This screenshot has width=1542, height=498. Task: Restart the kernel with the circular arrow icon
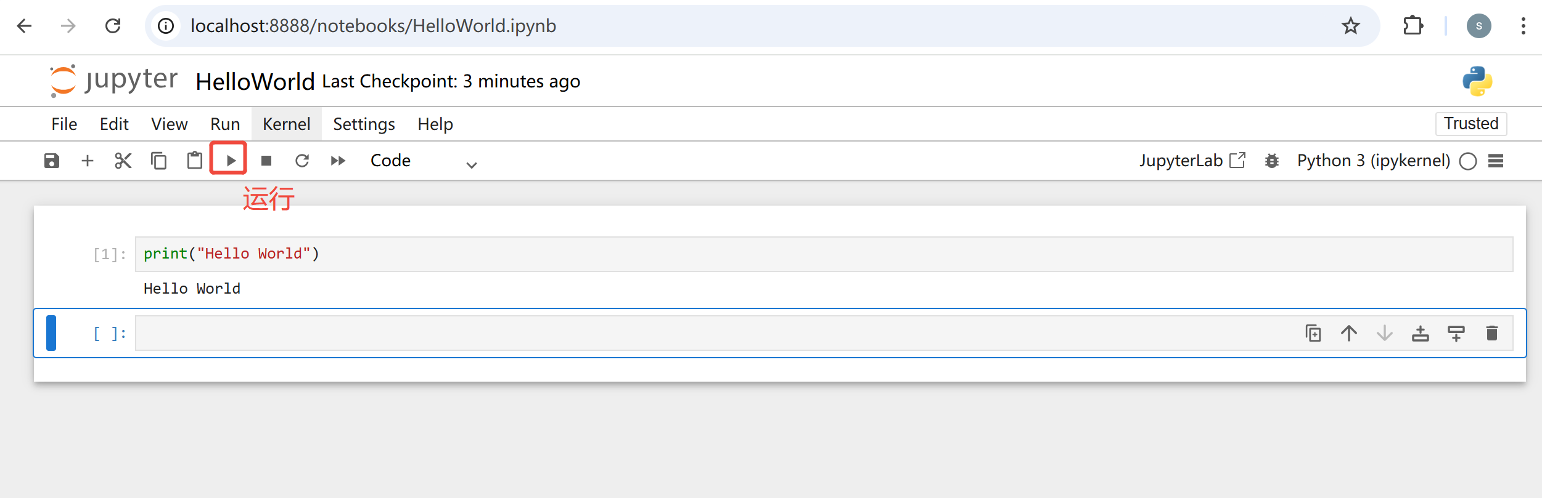(302, 161)
